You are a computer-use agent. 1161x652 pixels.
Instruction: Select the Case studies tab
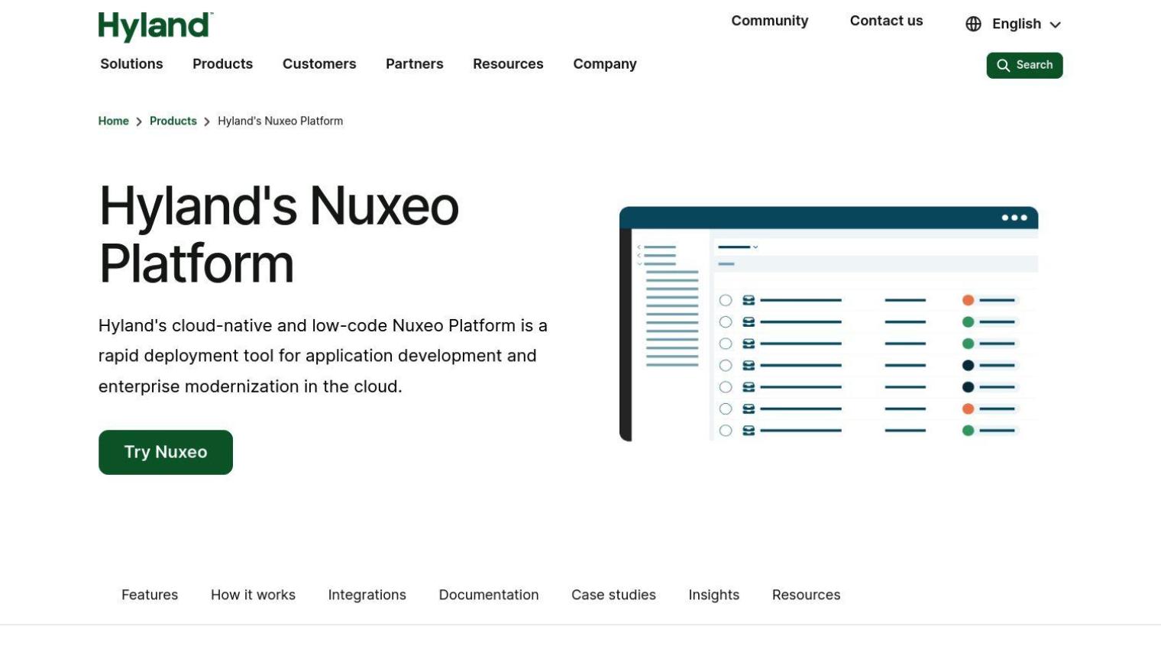coord(613,595)
